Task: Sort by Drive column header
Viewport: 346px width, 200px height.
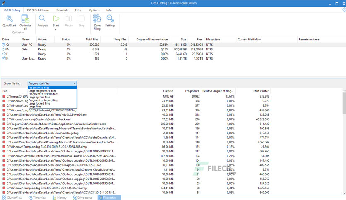Action: coord(10,39)
